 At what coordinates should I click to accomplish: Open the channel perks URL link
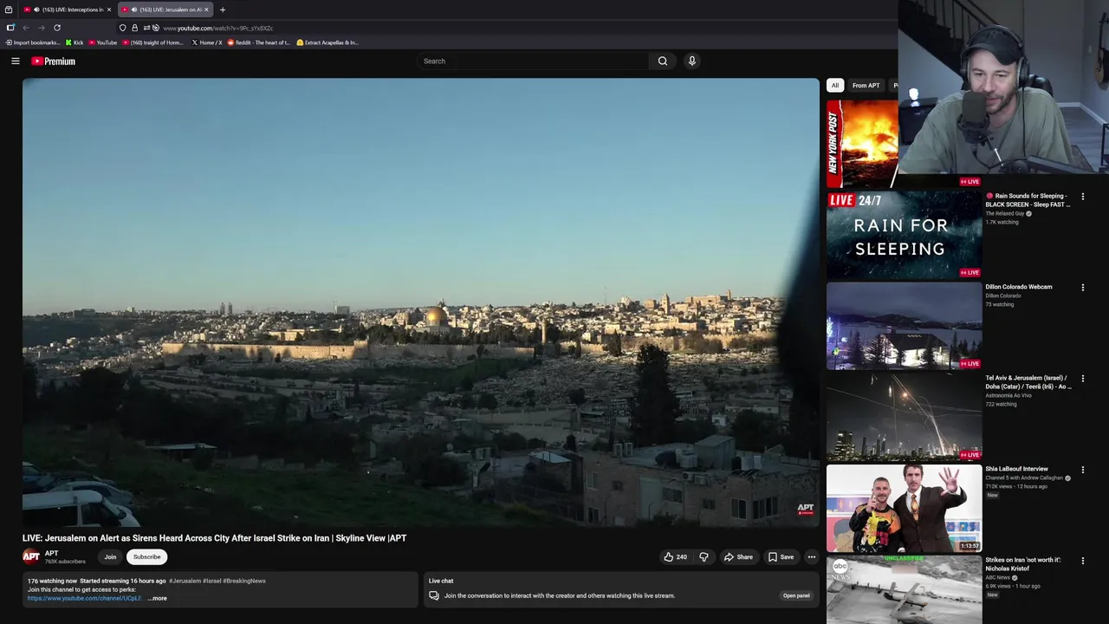[x=84, y=598]
